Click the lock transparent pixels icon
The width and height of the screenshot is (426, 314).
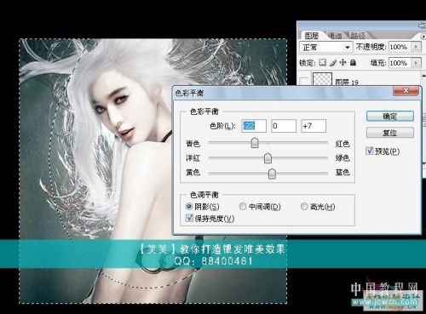click(x=322, y=62)
